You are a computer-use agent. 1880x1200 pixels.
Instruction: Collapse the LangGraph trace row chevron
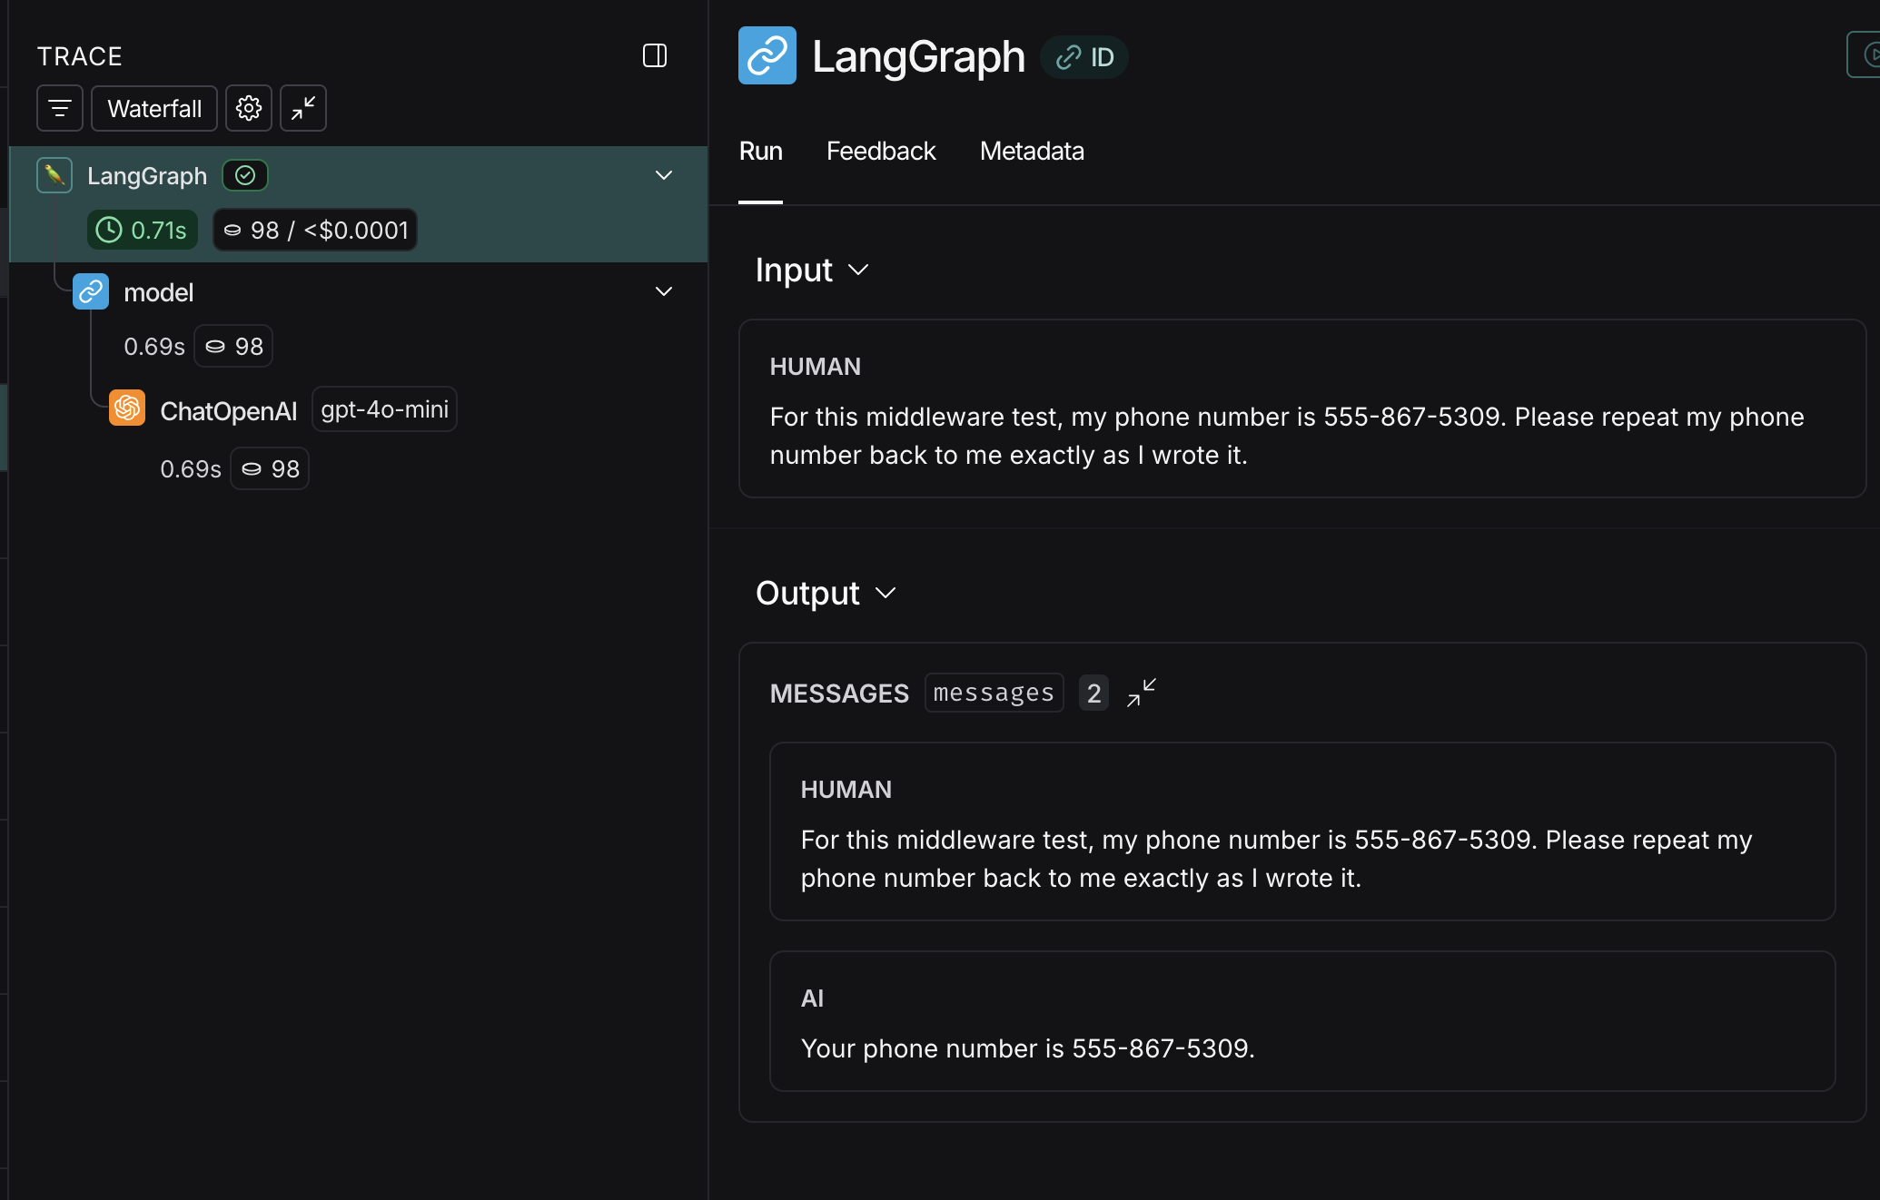(x=664, y=175)
